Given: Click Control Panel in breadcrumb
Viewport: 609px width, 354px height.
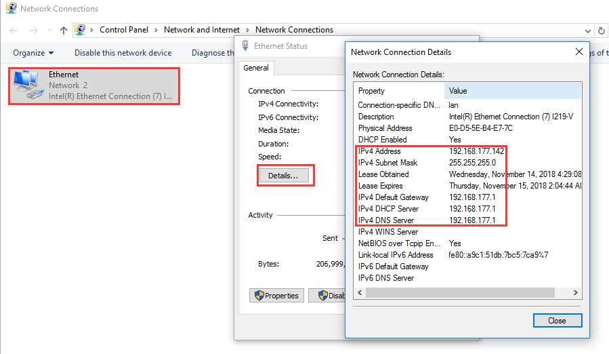Looking at the screenshot, I should [124, 30].
